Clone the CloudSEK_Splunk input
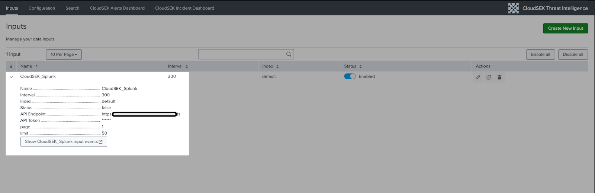The image size is (595, 193). 489,77
